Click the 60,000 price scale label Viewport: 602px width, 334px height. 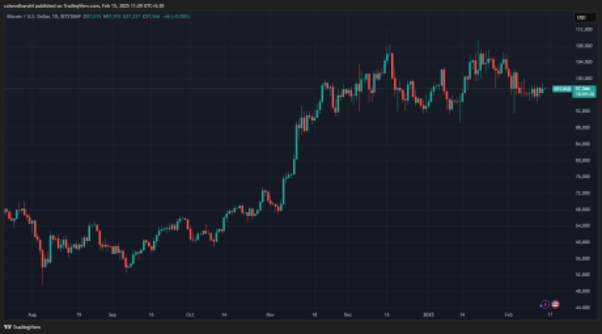[583, 242]
